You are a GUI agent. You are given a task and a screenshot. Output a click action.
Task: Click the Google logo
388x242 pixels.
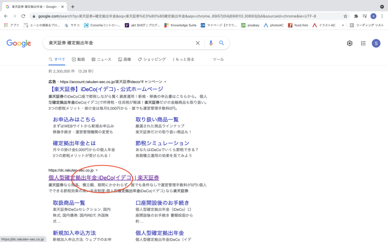pyautogui.click(x=19, y=43)
